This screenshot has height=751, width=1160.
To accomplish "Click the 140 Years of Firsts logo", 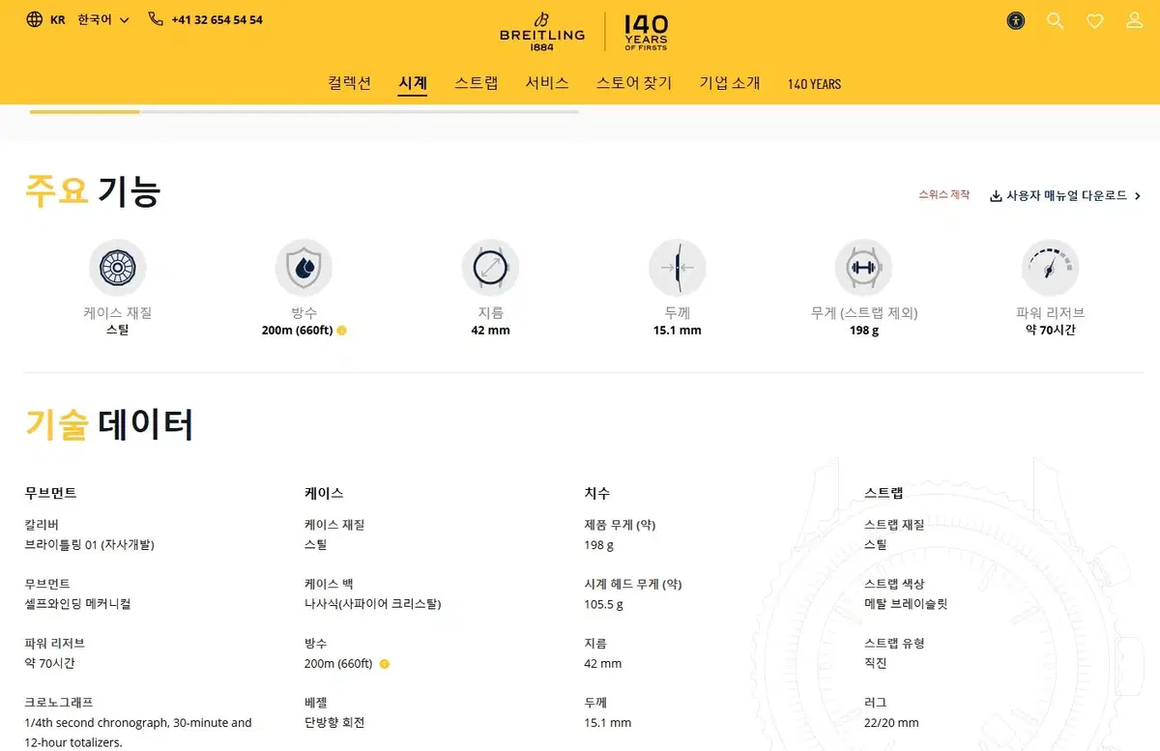I will click(x=646, y=32).
